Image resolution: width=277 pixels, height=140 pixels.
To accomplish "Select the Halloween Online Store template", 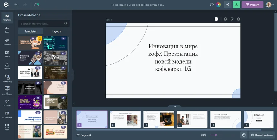I will coord(30,102).
